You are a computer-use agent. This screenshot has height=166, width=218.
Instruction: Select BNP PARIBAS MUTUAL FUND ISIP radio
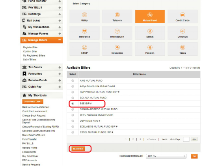pos(73,92)
